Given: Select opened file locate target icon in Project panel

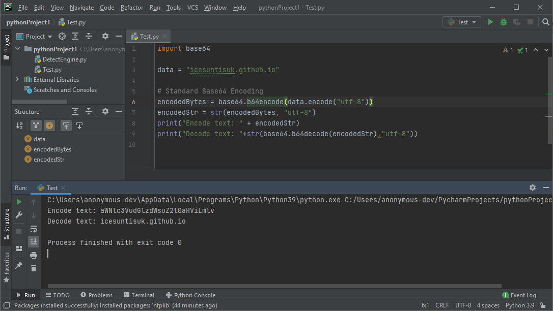Looking at the screenshot, I should click(x=62, y=36).
